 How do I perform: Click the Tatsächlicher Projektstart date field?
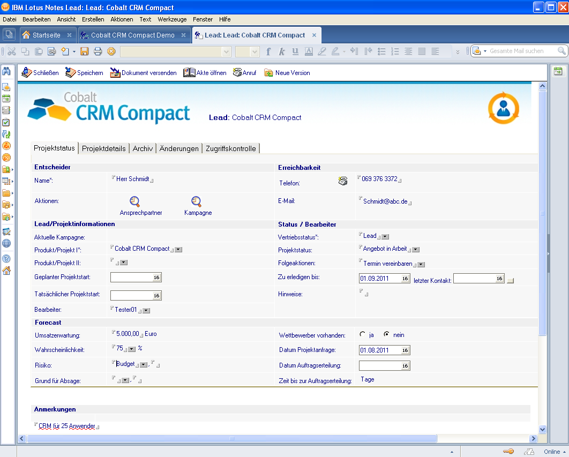point(136,296)
